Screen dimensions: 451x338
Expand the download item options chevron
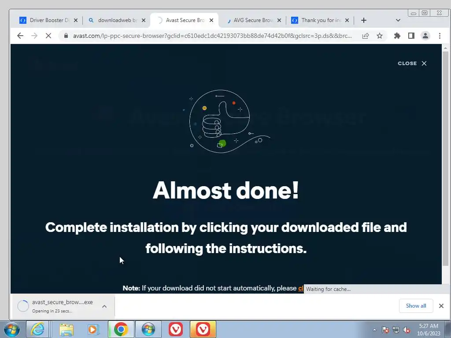pyautogui.click(x=104, y=306)
